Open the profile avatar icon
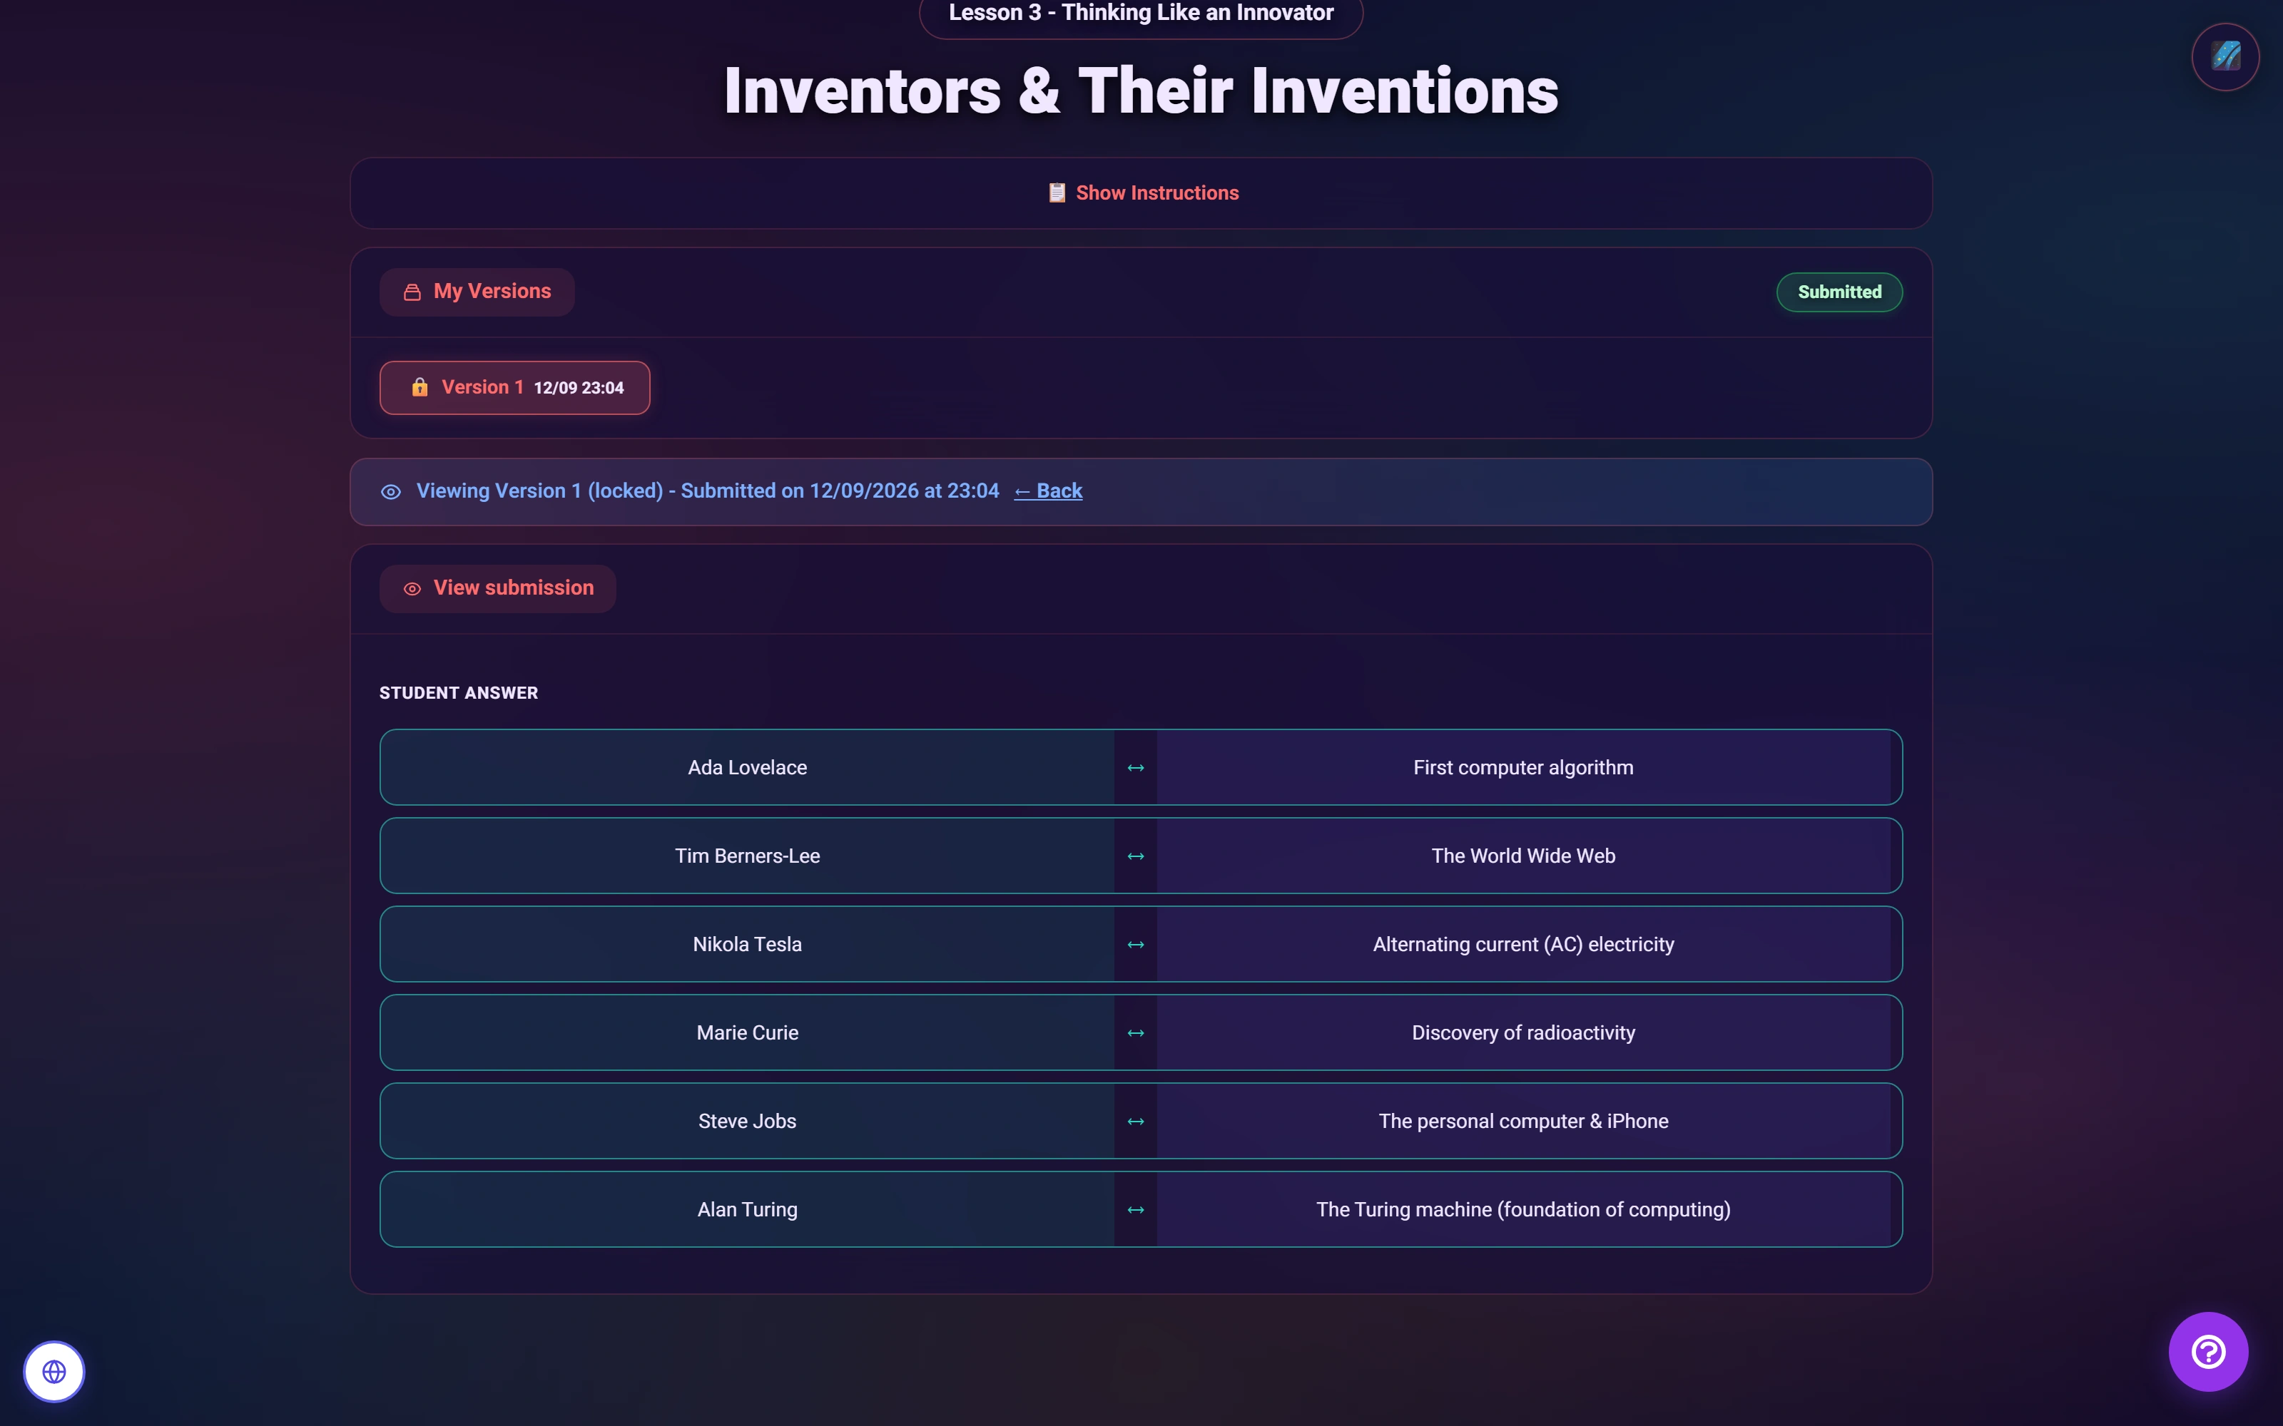2283x1426 pixels. tap(2224, 56)
